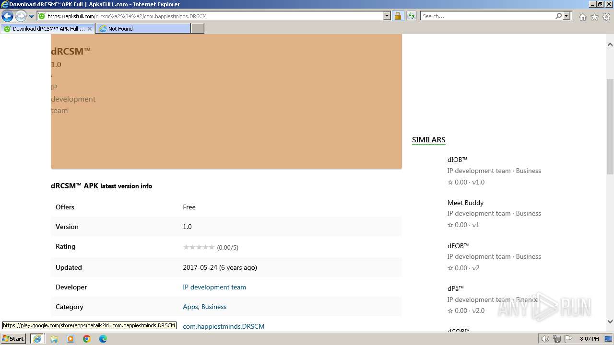
Task: Open similar app dPa™
Action: (x=456, y=288)
